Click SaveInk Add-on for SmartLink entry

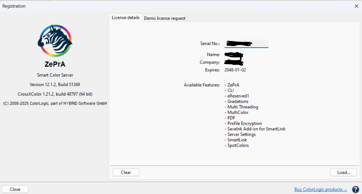(x=255, y=129)
